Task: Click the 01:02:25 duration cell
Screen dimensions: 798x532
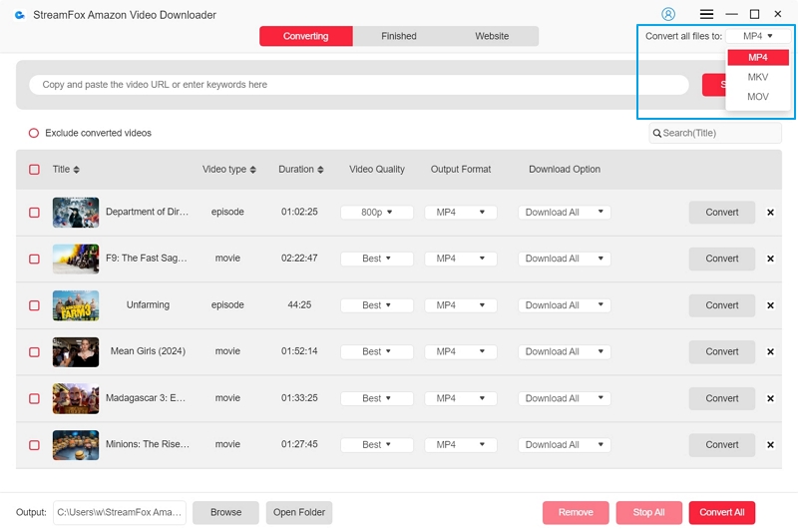Action: pyautogui.click(x=299, y=212)
